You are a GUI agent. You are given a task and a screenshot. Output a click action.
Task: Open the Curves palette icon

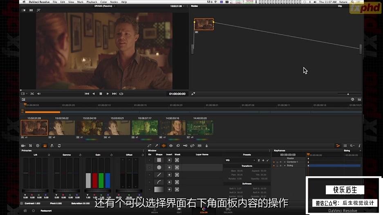(149, 146)
